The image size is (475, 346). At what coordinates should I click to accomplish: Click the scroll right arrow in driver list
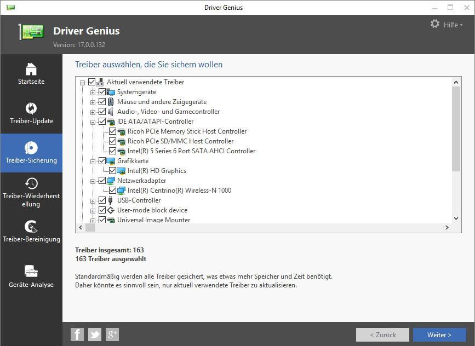coord(447,227)
